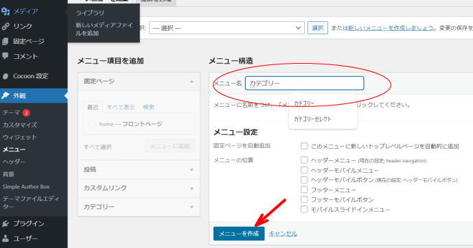473x248 pixels.
Task: Click the リンク chain icon in sidebar
Action: pos(5,26)
